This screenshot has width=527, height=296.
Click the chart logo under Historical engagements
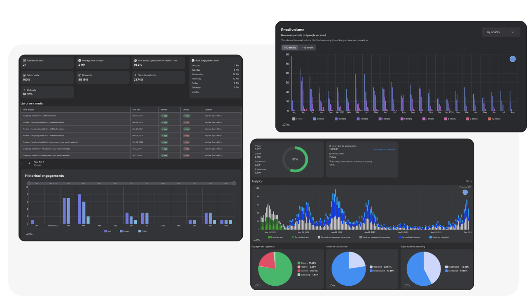pos(29,234)
